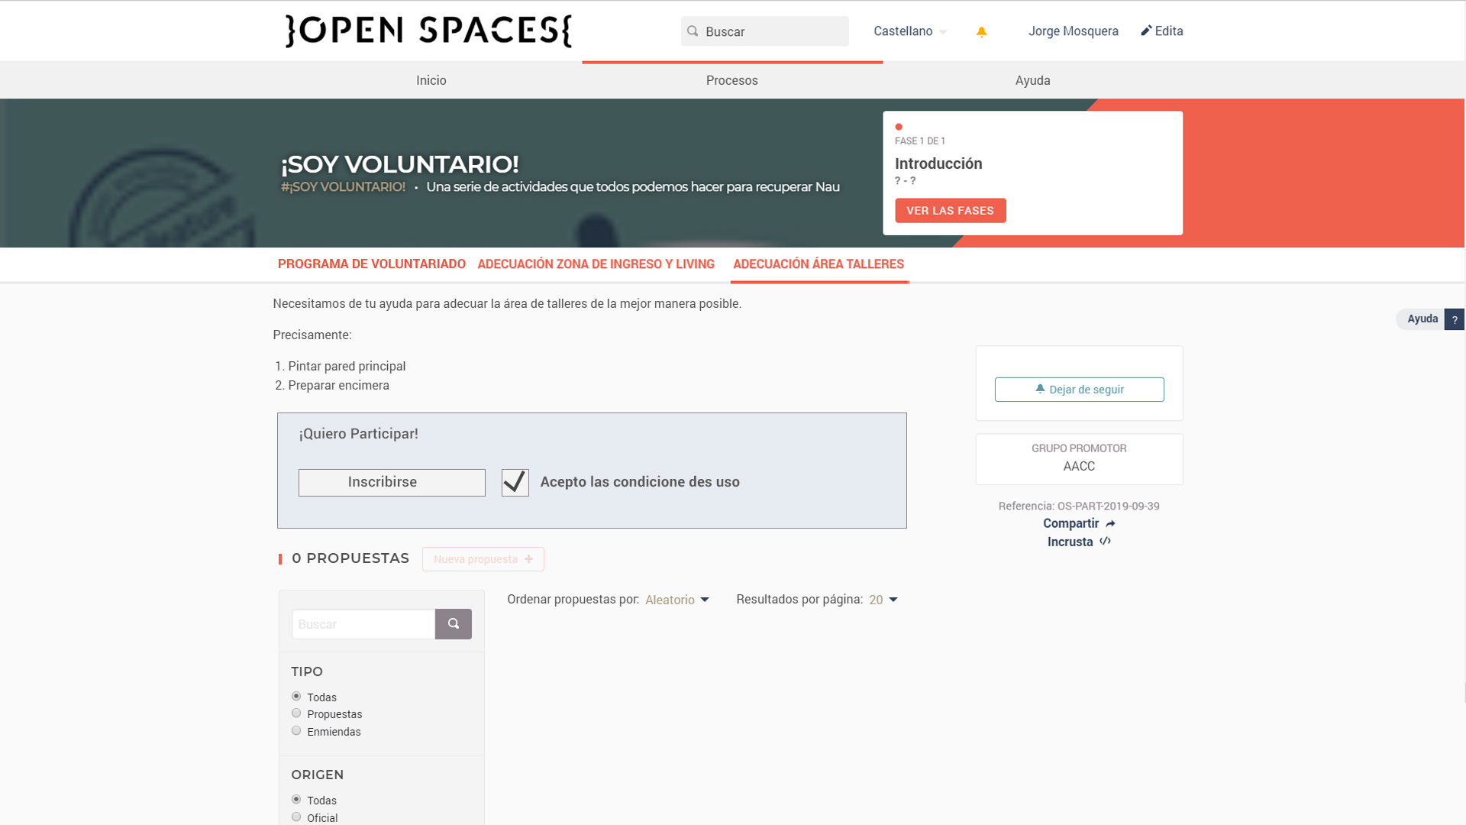Click inside the Buscar proposals input field
This screenshot has width=1466, height=825.
(363, 623)
